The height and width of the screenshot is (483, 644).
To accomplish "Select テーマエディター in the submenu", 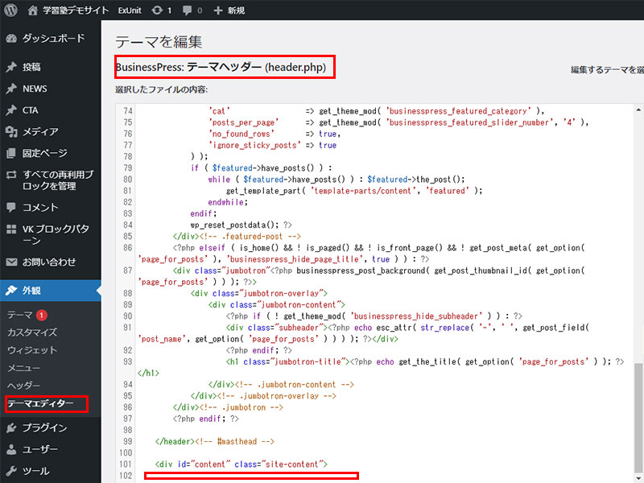I will click(x=40, y=403).
